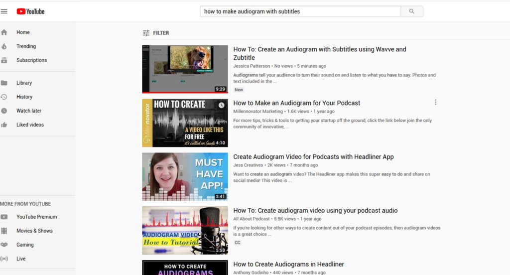Click the Watch later clock icon

(x=4, y=111)
